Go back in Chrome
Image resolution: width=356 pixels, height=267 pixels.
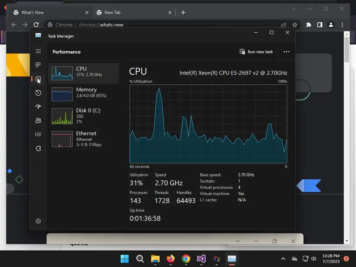point(14,25)
